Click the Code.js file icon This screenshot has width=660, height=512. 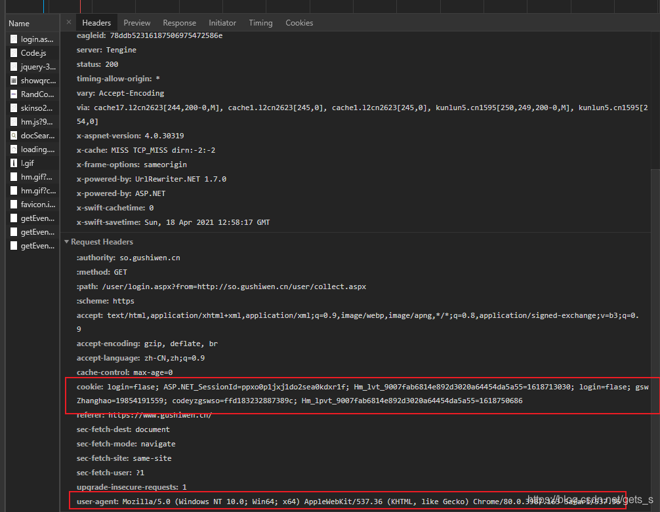tap(14, 53)
